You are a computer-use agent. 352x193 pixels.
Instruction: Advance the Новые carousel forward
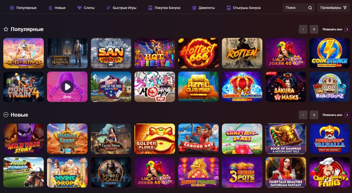point(314,115)
